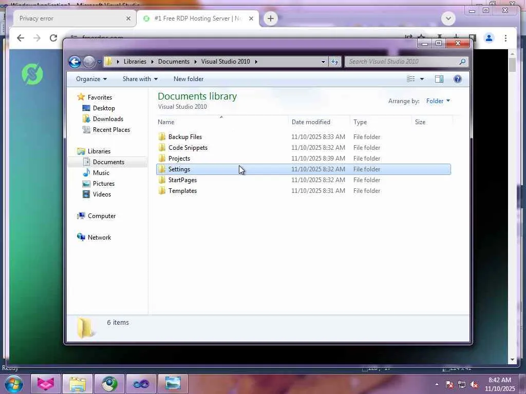Screen dimensions: 526x394
Task: Show hidden system tray icons
Action: click(437, 384)
